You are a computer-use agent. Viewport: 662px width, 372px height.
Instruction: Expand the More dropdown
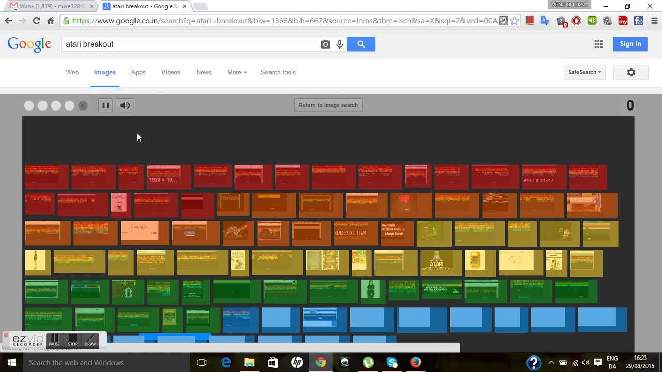tap(237, 72)
